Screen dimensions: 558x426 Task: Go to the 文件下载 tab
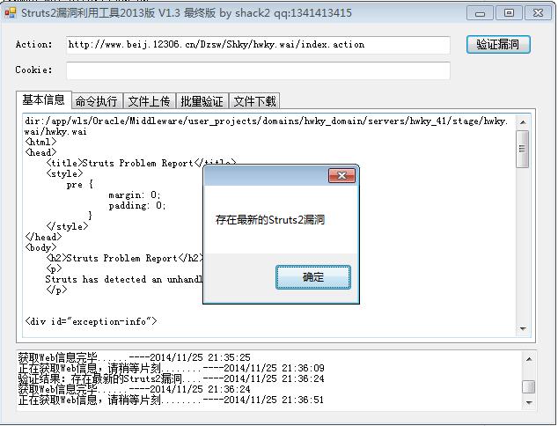tap(254, 101)
